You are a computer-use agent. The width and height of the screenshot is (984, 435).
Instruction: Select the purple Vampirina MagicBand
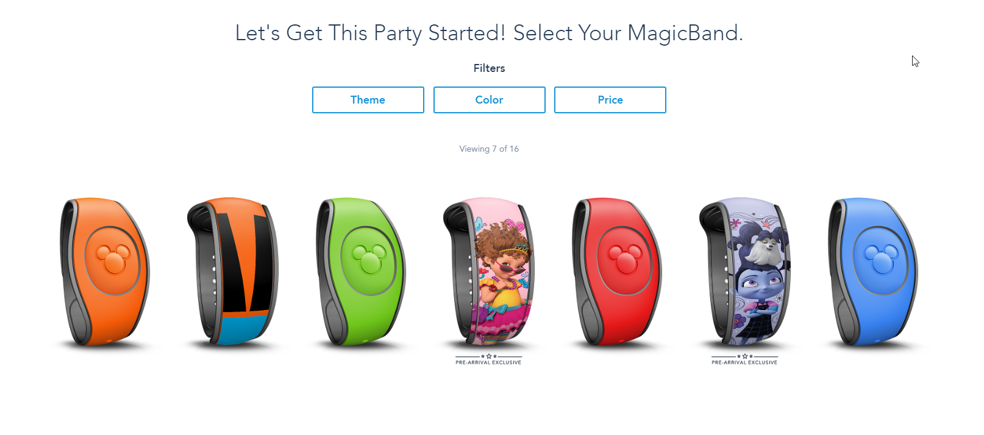coord(745,272)
